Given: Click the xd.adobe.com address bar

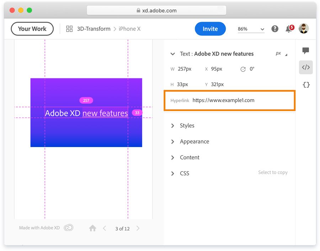Looking at the screenshot, I should click(x=156, y=10).
